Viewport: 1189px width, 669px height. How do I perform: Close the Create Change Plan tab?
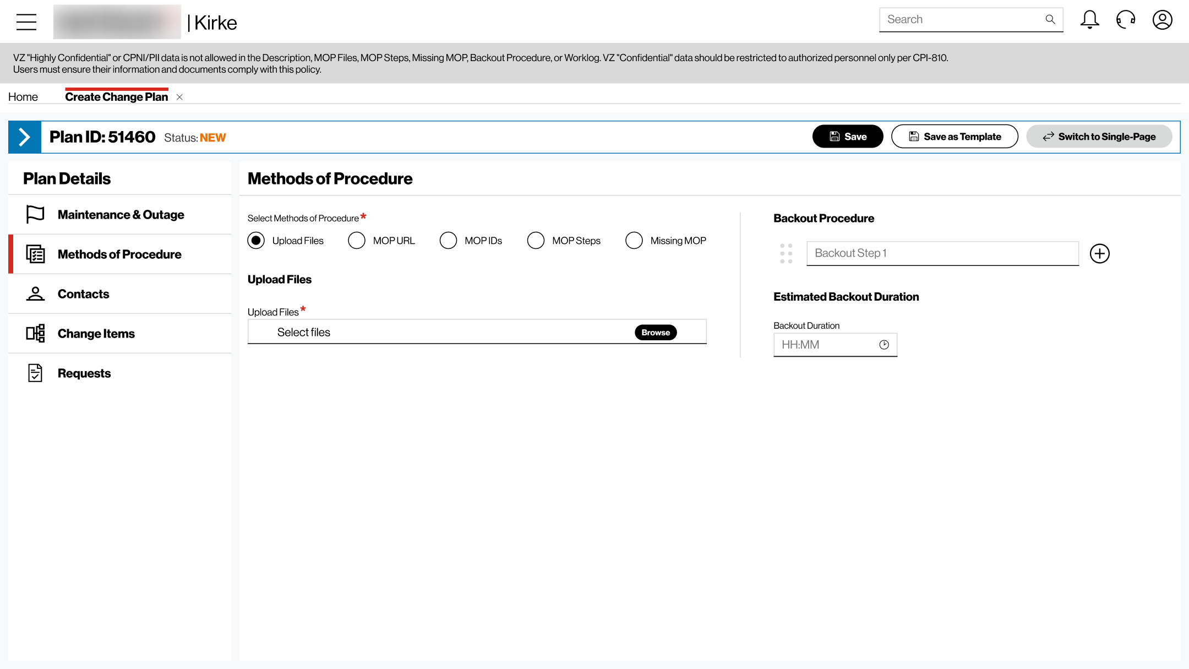point(179,97)
